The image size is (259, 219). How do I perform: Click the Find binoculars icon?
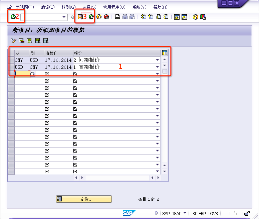[x=125, y=17]
